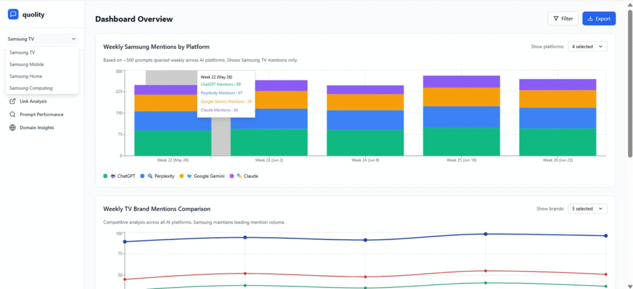
Task: Click the Perplexity magnifier icon in legend
Action: tap(150, 176)
